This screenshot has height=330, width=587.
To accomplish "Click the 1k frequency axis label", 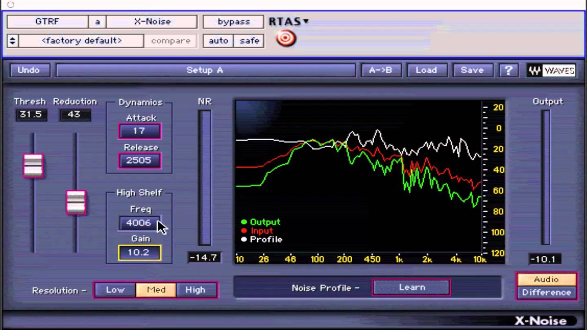I will pos(399,259).
